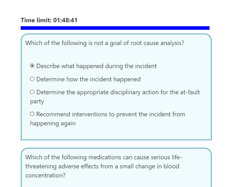Click "concentration?" in the medications question
Image resolution: width=232 pixels, height=187 pixels.
45,176
